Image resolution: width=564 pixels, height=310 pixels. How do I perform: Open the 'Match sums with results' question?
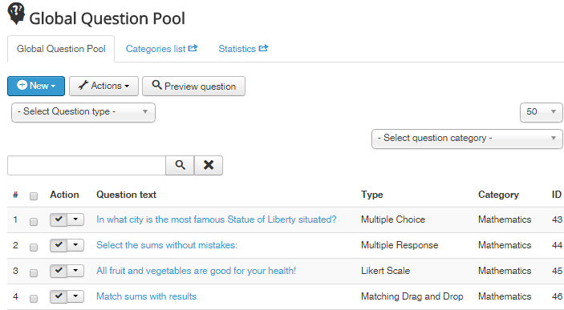click(146, 296)
